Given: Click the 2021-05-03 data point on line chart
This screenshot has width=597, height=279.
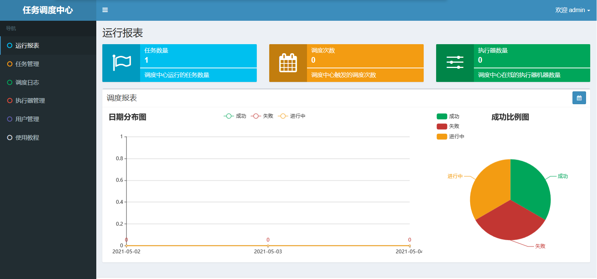Looking at the screenshot, I should (268, 246).
